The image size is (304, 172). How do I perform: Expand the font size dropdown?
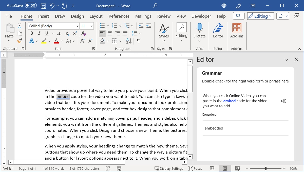[92, 26]
